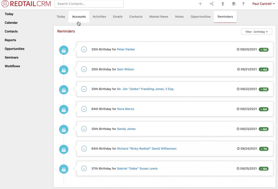Select Calendar in the left sidebar
This screenshot has height=189, width=278.
click(11, 23)
